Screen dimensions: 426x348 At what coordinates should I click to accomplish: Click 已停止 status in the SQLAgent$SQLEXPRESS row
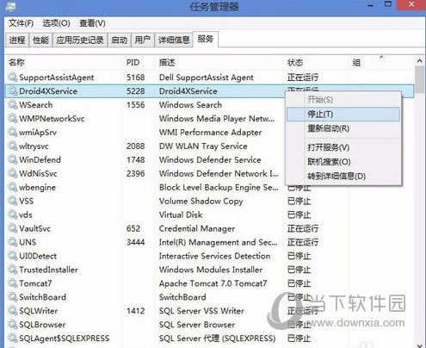[x=299, y=339]
